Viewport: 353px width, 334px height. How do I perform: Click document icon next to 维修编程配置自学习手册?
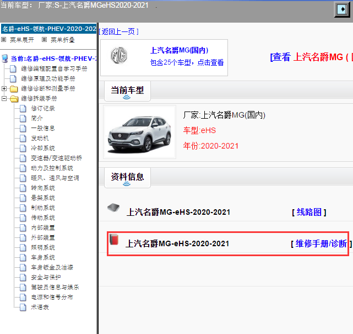[13, 68]
